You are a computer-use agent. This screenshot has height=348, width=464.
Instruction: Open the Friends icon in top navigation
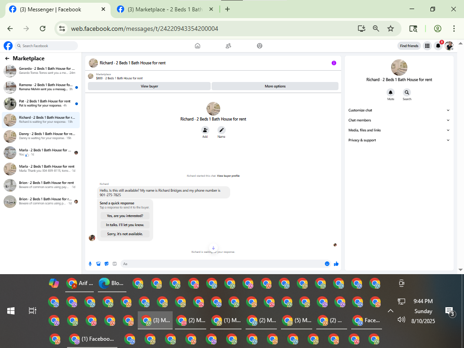228,46
